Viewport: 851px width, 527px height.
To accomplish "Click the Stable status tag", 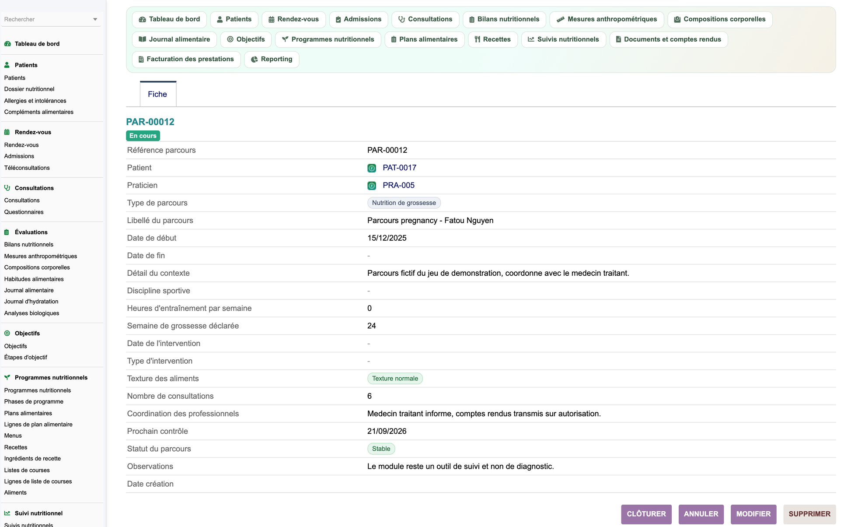I will tap(381, 449).
